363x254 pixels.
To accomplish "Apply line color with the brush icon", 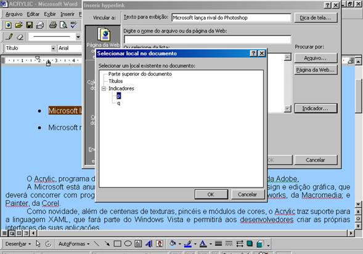I will [x=188, y=244].
